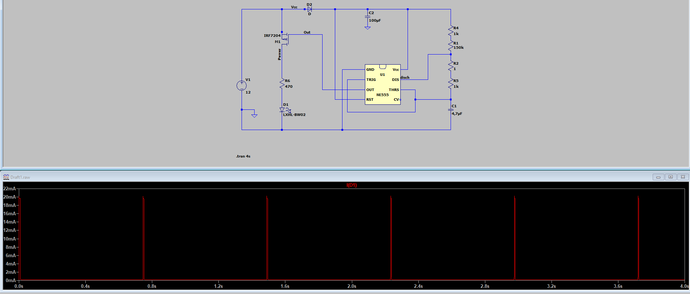
Task: Click the ground symbol beside V1
Action: point(254,115)
